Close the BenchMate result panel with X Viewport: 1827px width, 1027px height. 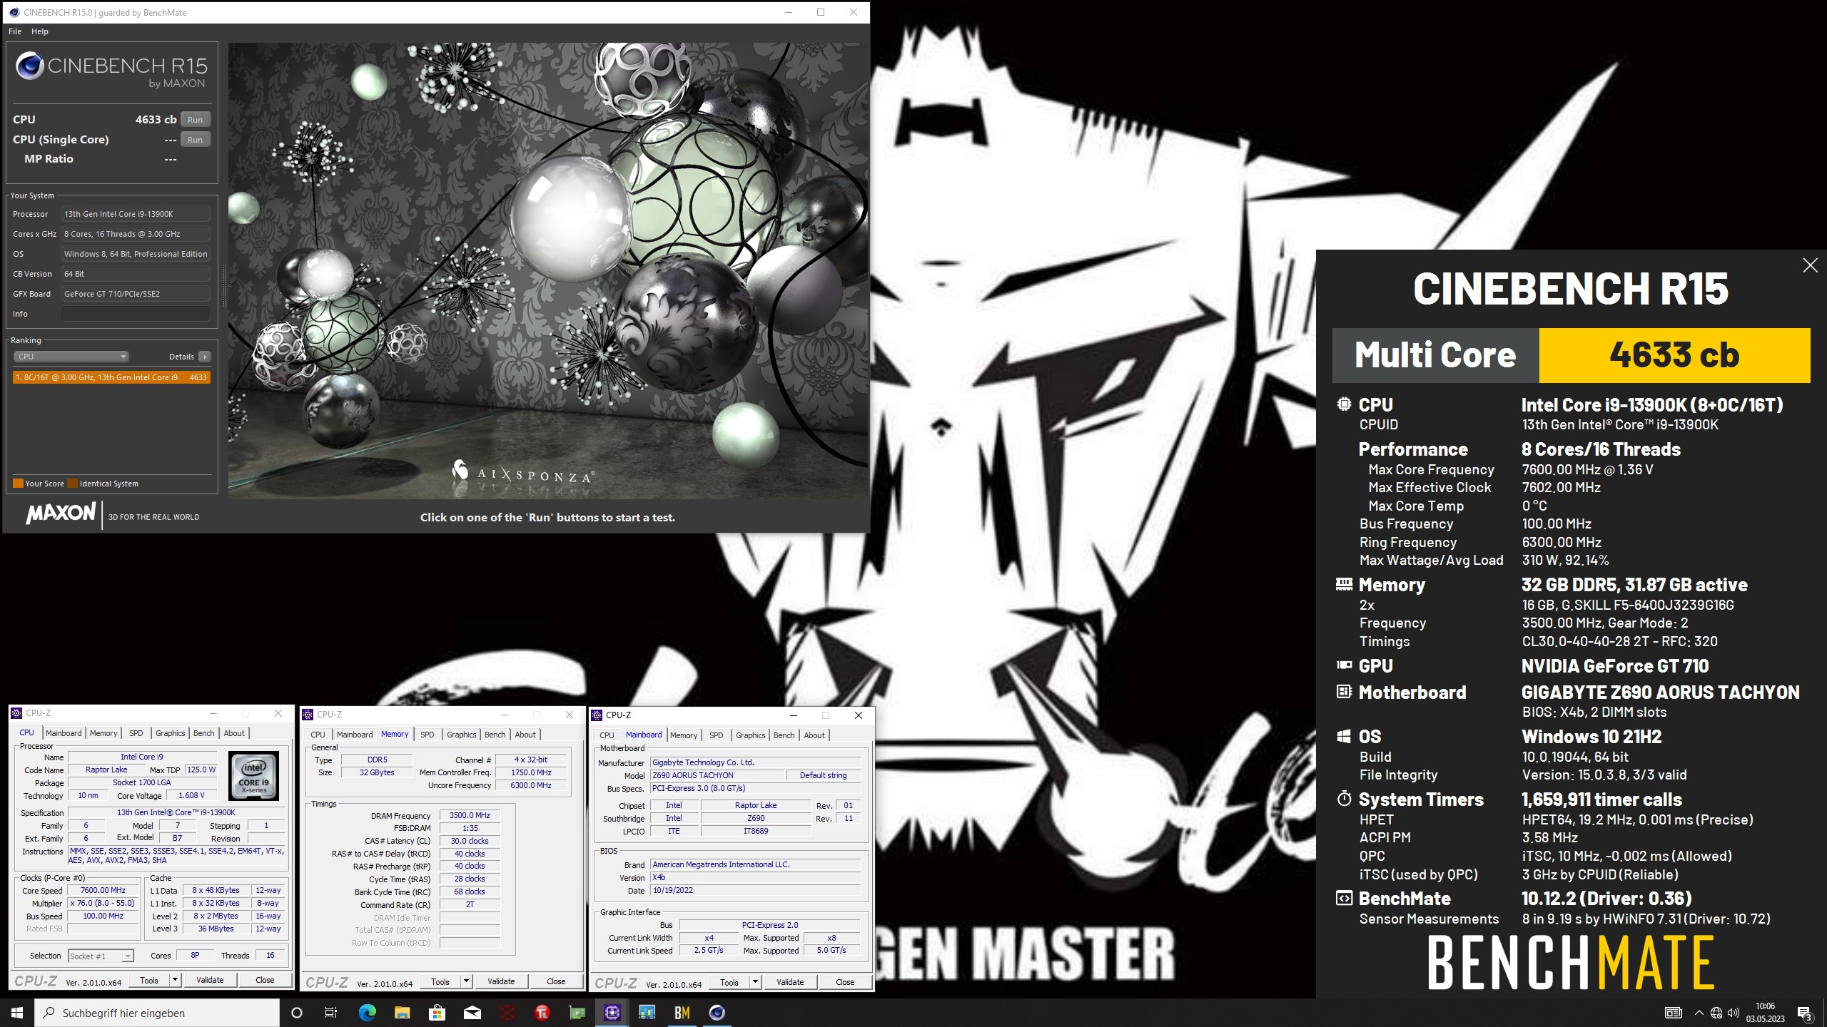point(1810,265)
